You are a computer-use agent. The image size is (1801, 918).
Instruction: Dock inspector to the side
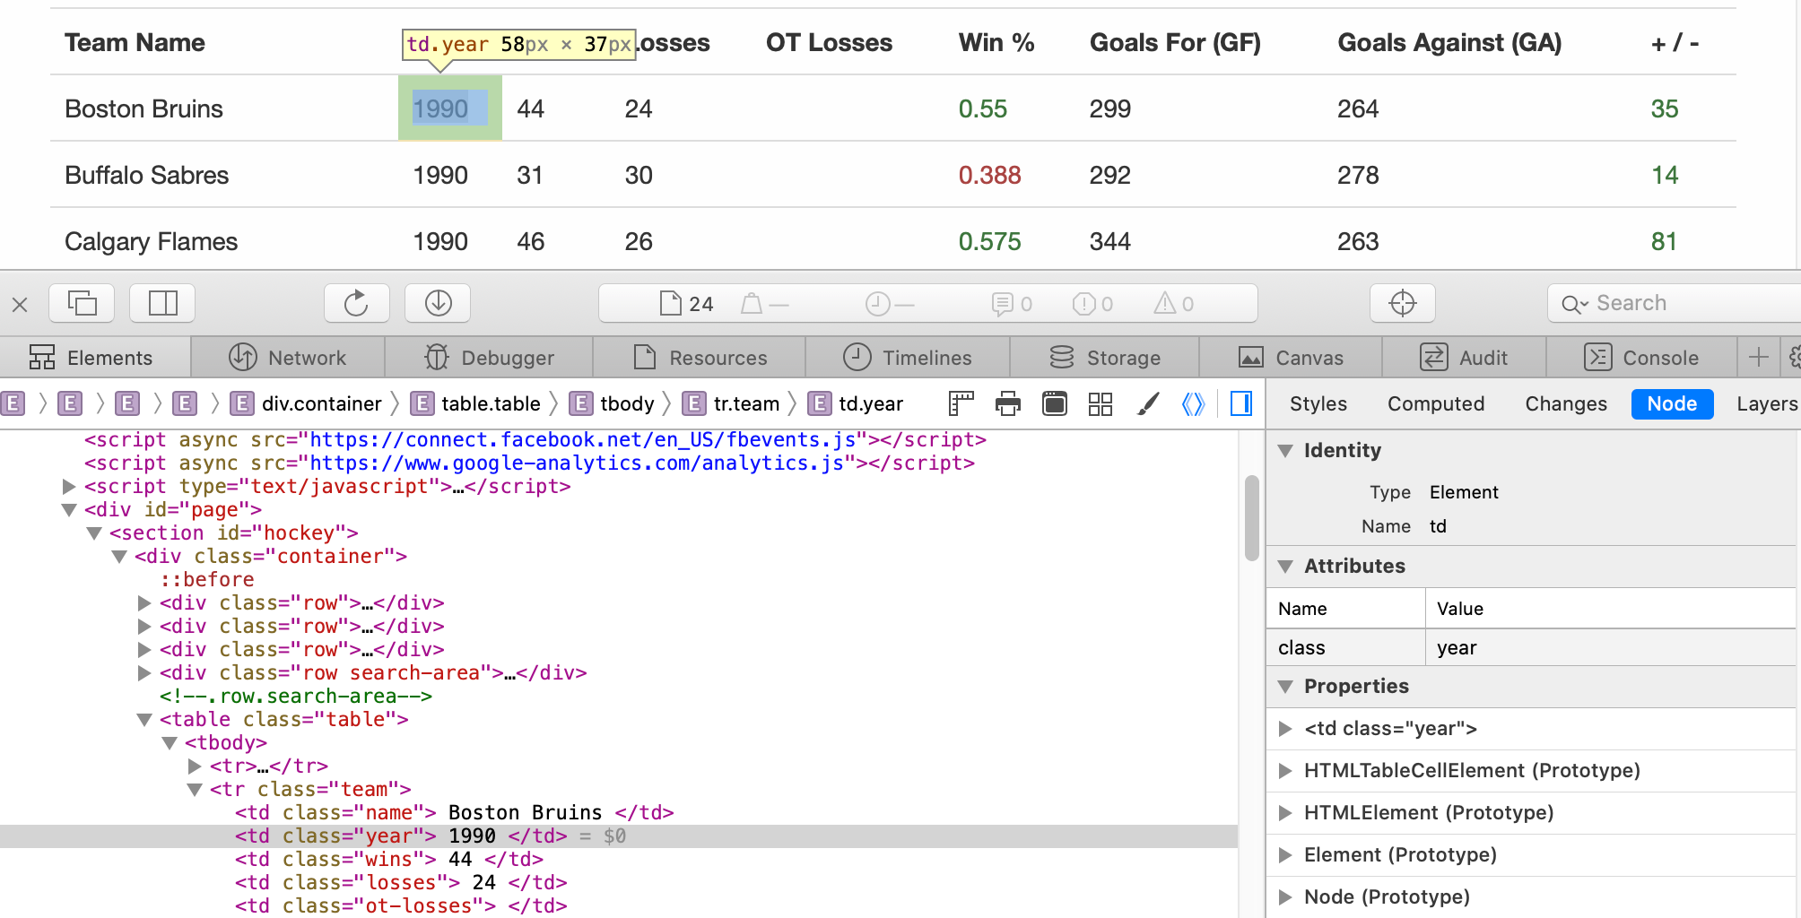point(162,303)
